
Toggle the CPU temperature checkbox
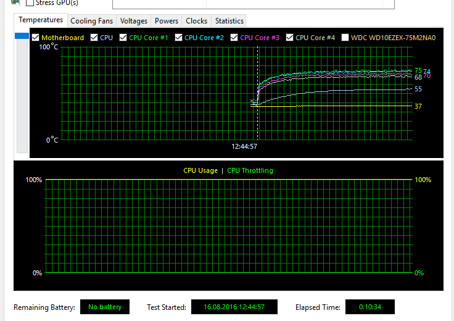click(x=94, y=38)
